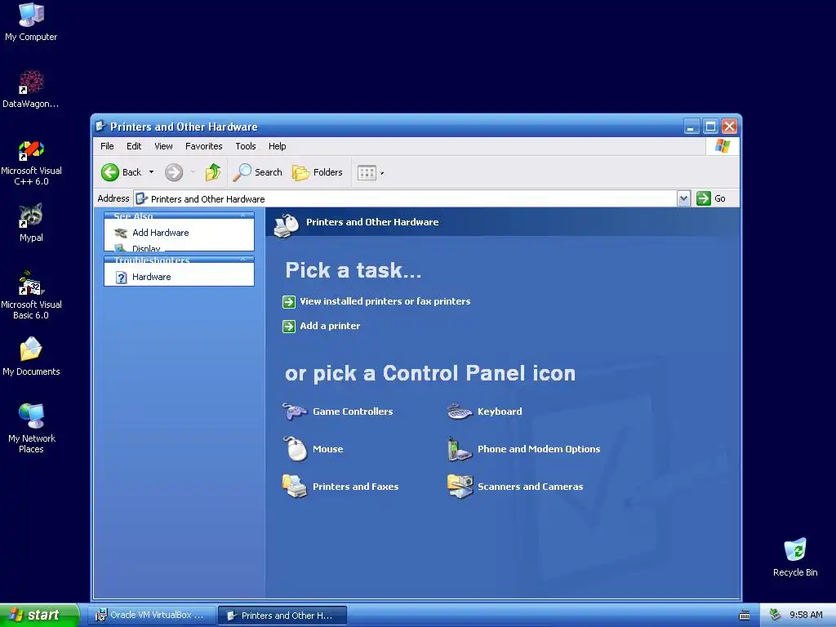Click the Add a printer task
The height and width of the screenshot is (627, 836).
(x=330, y=326)
